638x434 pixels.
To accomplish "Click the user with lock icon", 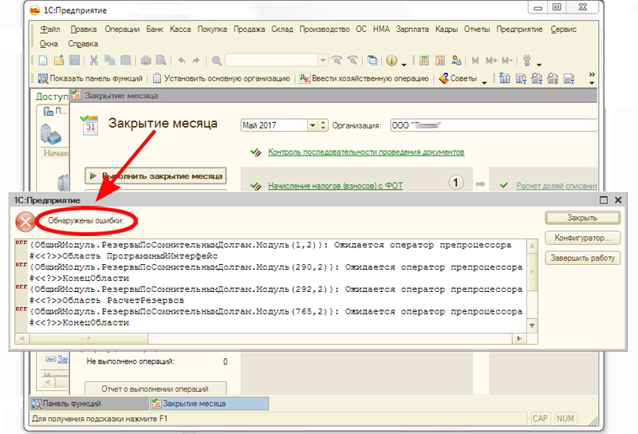I will click(456, 61).
